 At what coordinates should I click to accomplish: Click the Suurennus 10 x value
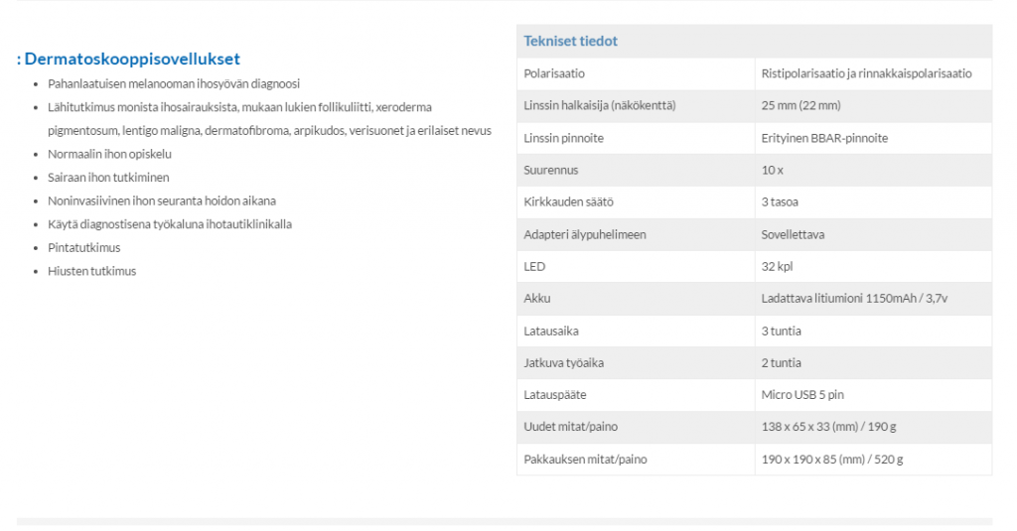click(x=772, y=171)
